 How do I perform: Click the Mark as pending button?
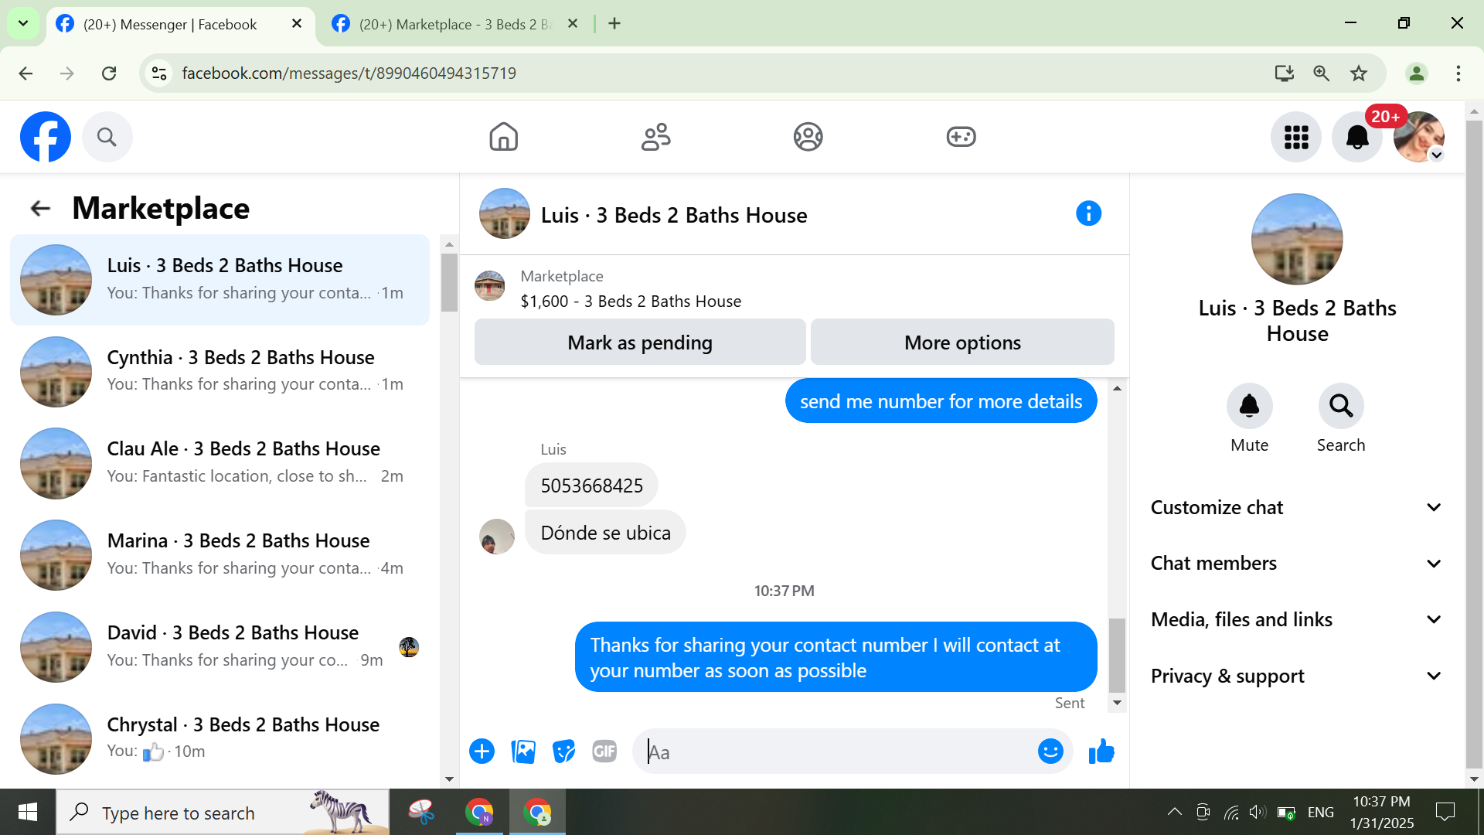[x=640, y=343]
